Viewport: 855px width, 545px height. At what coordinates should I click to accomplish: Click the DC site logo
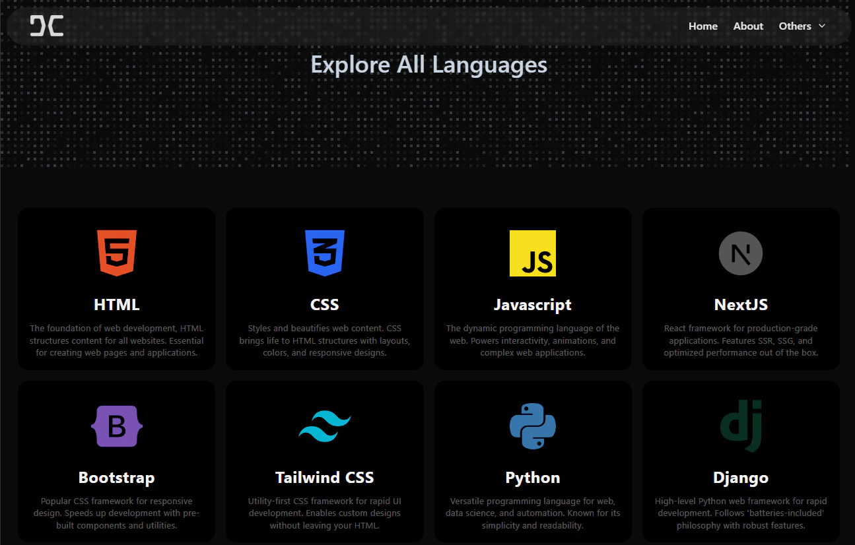tap(47, 26)
